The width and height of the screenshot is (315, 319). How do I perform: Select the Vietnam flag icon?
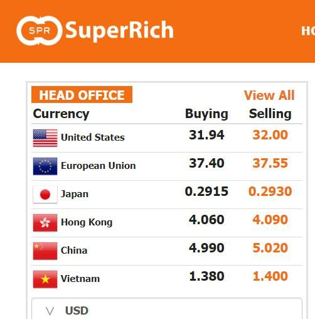(45, 279)
